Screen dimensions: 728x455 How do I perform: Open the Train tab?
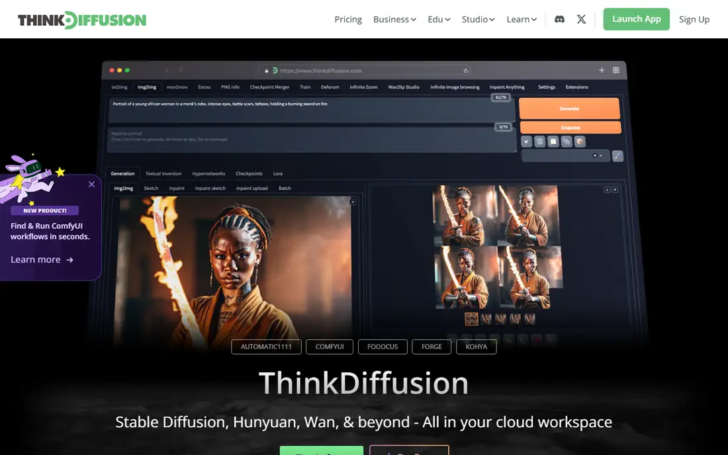(305, 87)
